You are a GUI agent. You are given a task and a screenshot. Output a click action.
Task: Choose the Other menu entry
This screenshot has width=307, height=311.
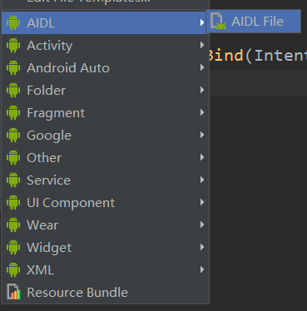105,157
